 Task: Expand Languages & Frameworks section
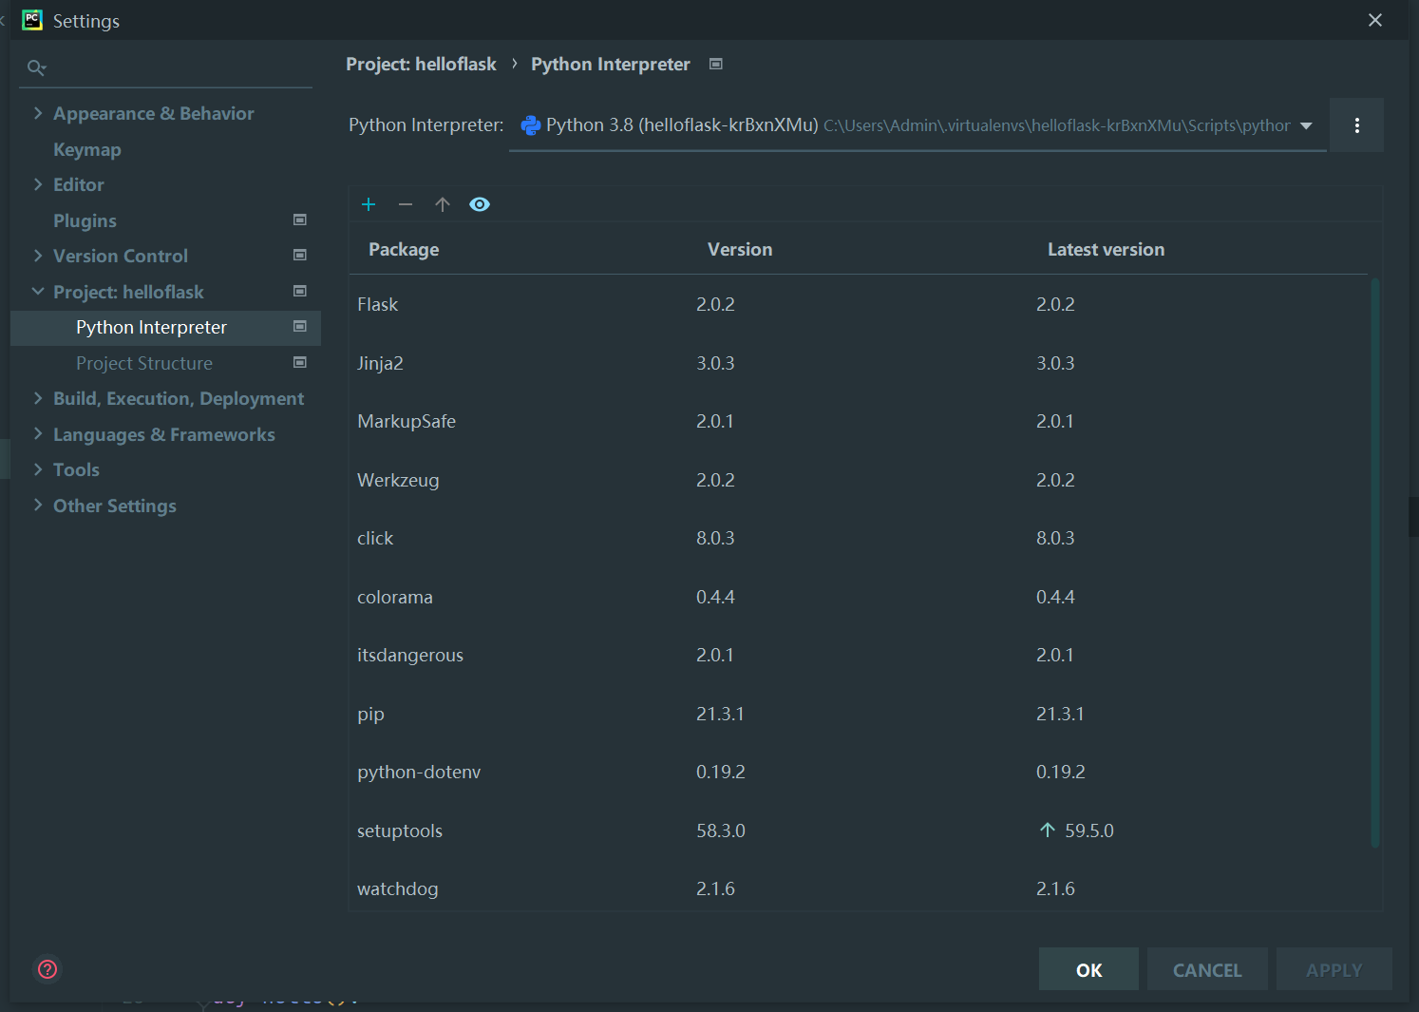tap(38, 434)
